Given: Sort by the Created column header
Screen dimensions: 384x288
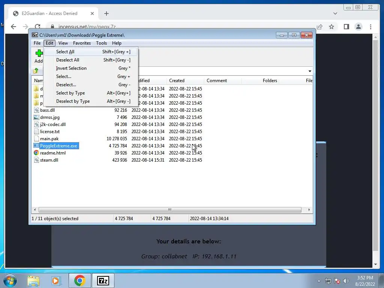Looking at the screenshot, I should 185,81.
